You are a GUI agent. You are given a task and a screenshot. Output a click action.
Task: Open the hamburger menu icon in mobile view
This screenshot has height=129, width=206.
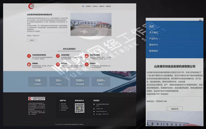pyautogui.click(x=200, y=21)
